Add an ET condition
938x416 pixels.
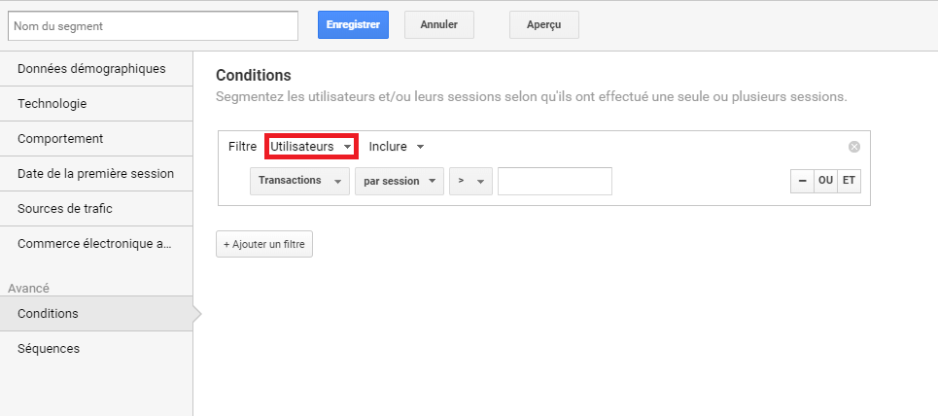click(849, 181)
